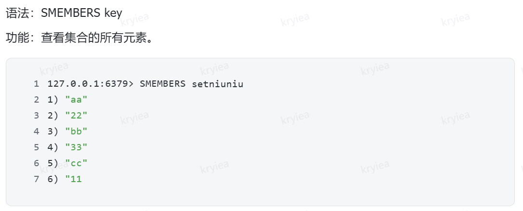
Task: Click line number 1 in the code gutter
Action: point(36,84)
